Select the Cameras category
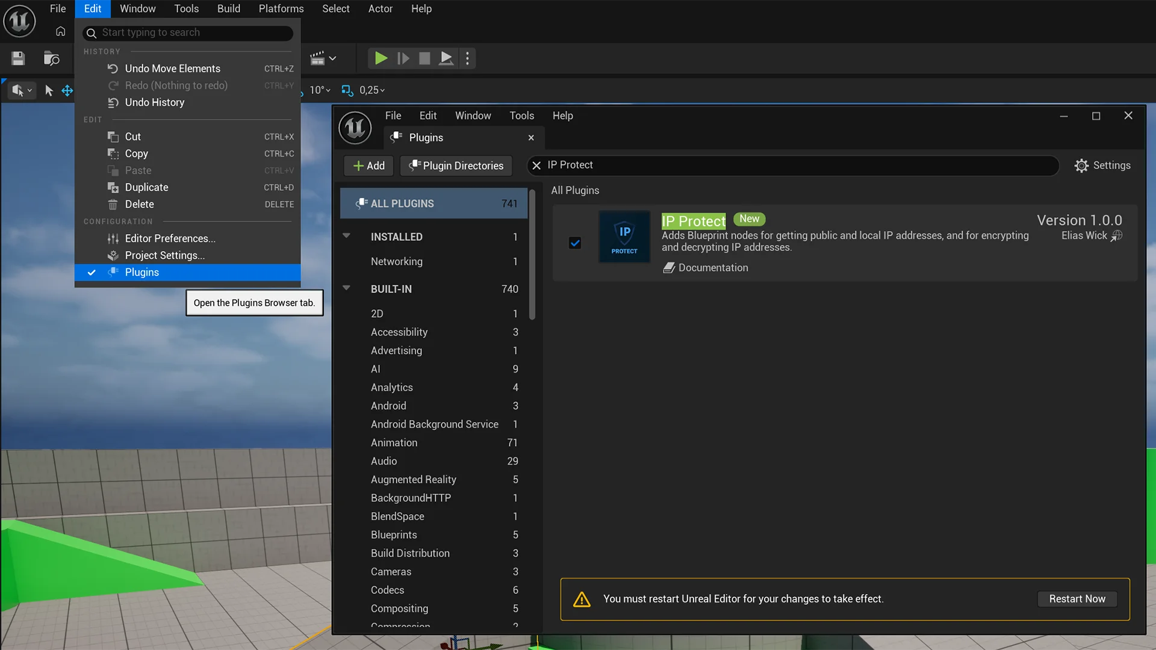The width and height of the screenshot is (1156, 650). point(433,572)
